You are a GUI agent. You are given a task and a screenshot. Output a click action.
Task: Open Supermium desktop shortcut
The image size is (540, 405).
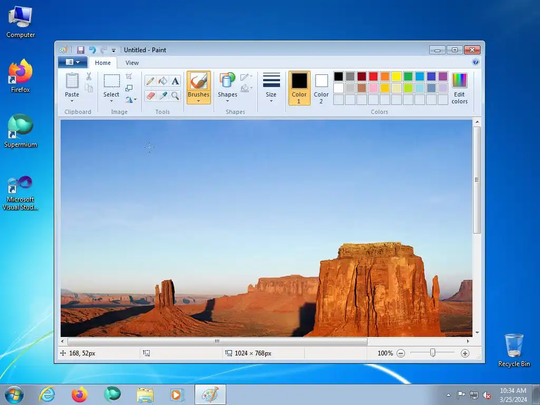coord(21,131)
